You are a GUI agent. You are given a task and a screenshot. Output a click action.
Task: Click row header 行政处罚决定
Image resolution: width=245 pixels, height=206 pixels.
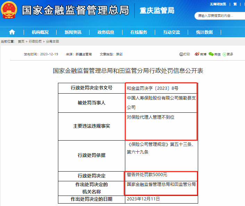click(92, 176)
